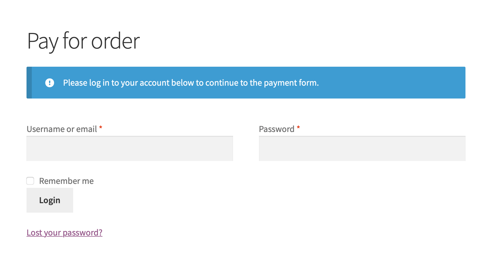Focus the Username or email field
The width and height of the screenshot is (485, 264).
[130, 148]
